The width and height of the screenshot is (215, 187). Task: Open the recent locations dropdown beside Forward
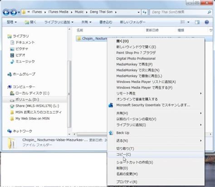click(x=19, y=12)
